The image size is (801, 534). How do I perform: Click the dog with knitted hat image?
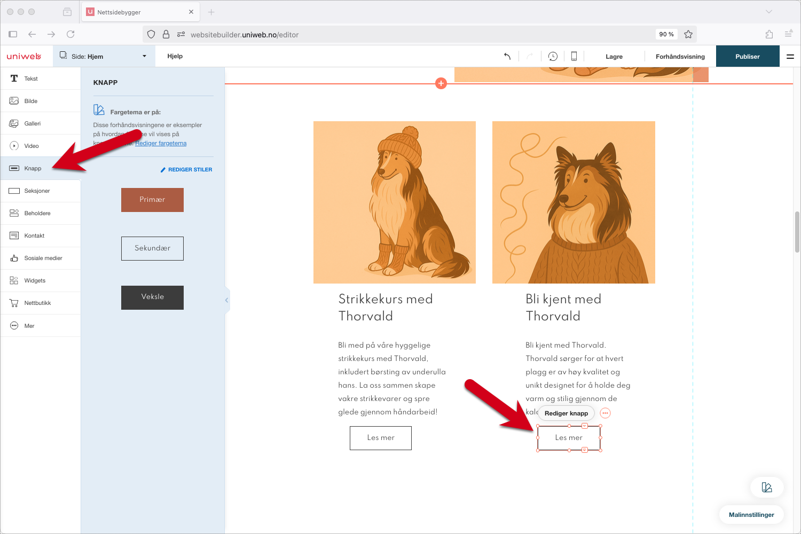coord(395,202)
